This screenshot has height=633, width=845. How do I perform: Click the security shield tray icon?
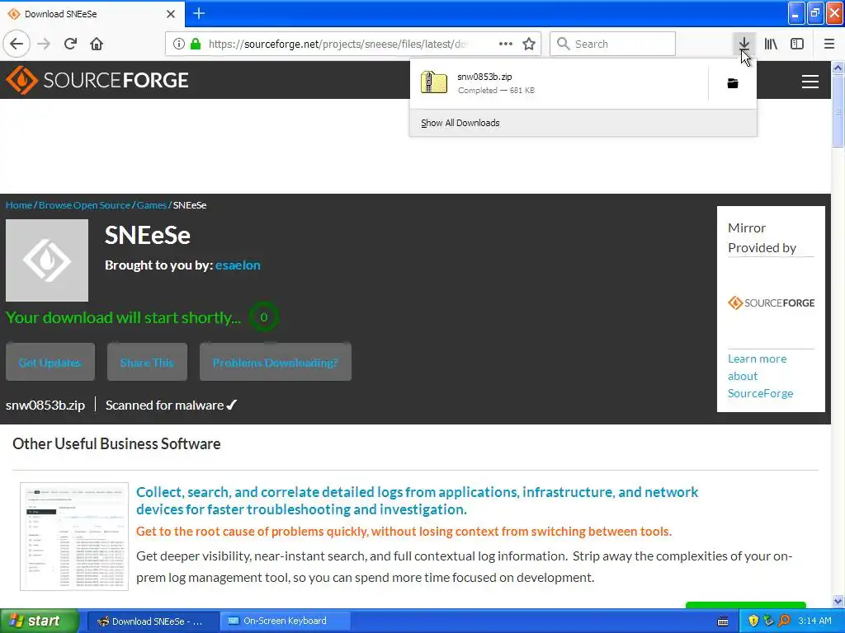pos(753,621)
